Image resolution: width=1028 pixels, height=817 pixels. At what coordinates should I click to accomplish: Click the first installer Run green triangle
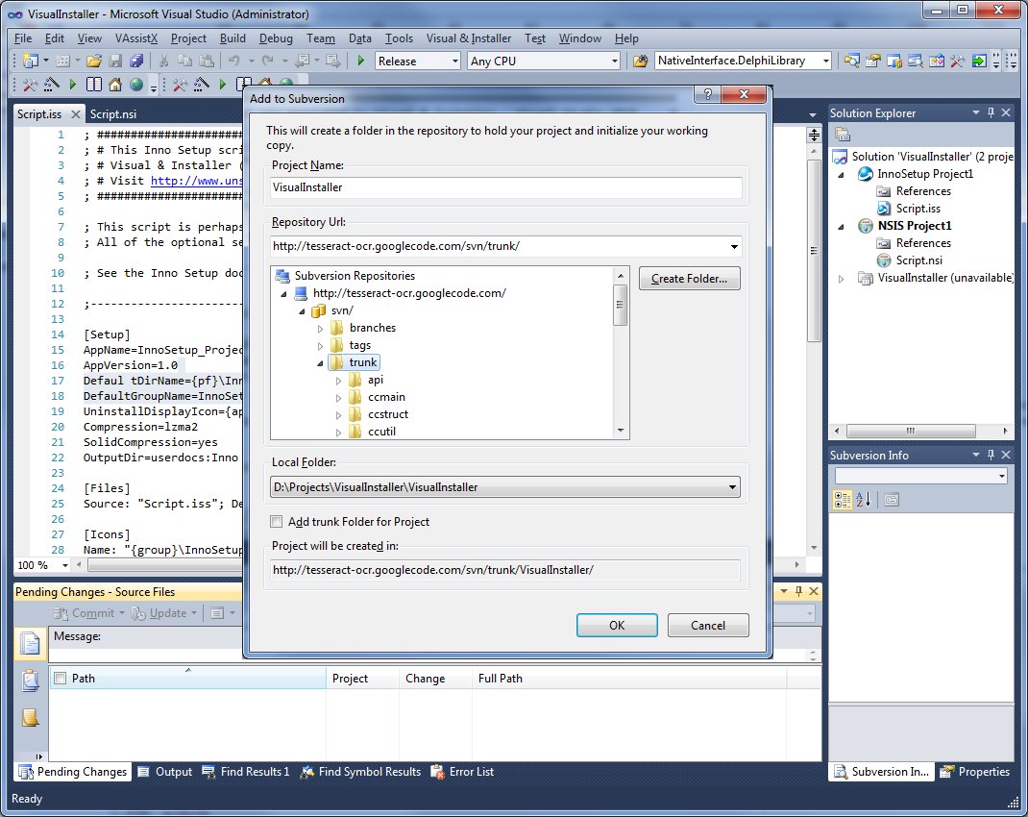tap(73, 85)
